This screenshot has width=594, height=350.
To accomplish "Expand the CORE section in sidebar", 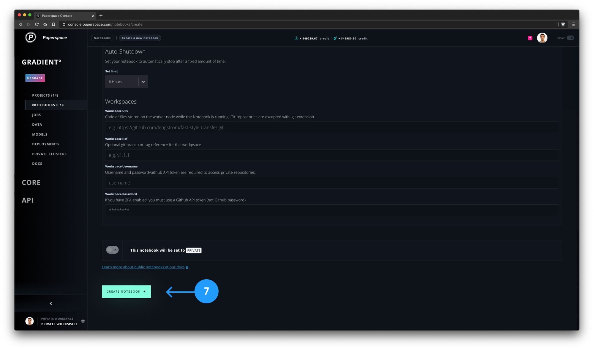I will point(31,182).
